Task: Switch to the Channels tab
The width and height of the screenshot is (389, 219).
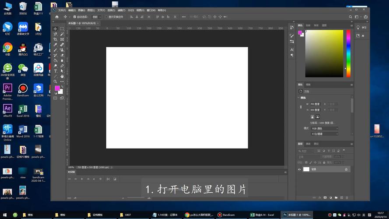Action: [x=308, y=144]
